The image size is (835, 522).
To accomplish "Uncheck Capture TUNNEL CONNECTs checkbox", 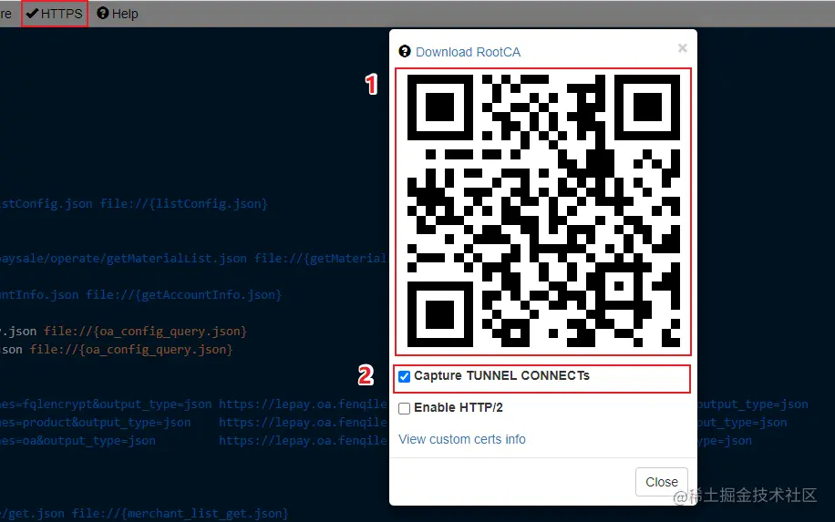I will [x=404, y=377].
